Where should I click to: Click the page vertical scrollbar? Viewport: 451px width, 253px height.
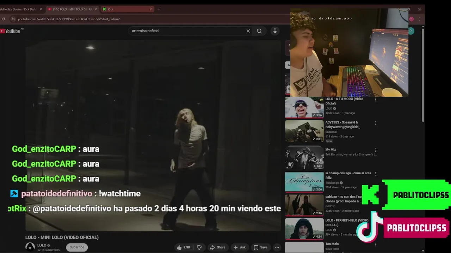pyautogui.click(x=423, y=76)
